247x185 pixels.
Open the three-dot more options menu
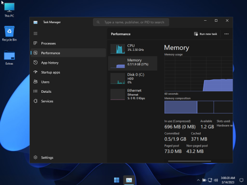coord(226,34)
